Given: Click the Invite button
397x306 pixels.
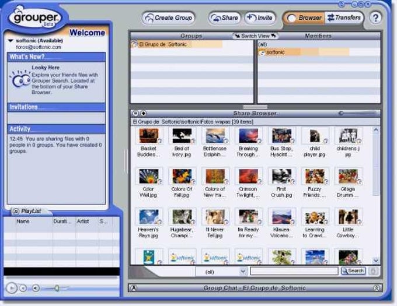Looking at the screenshot, I should (x=260, y=18).
